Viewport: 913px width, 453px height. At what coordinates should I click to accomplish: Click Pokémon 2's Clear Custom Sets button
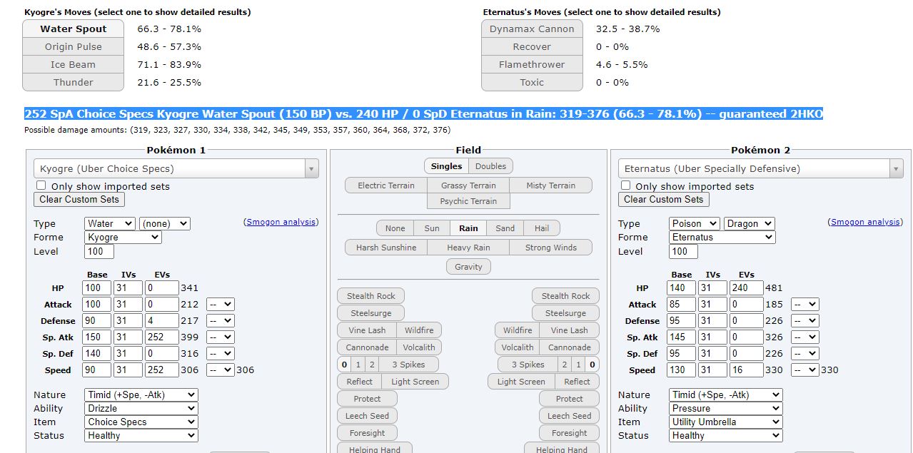[664, 200]
